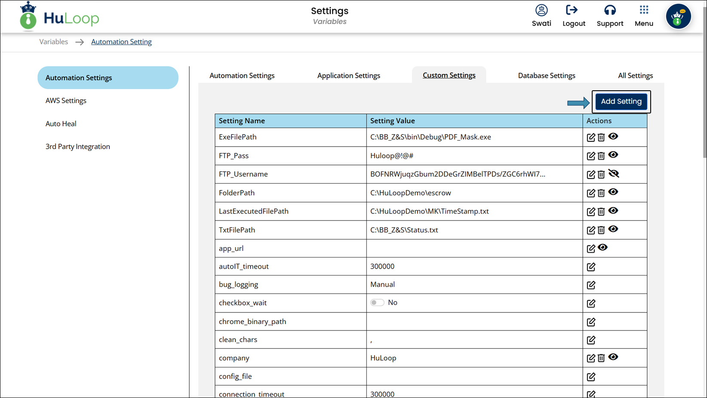Delete the LastExecutedFilePath setting
Viewport: 707px width, 398px height.
point(601,211)
